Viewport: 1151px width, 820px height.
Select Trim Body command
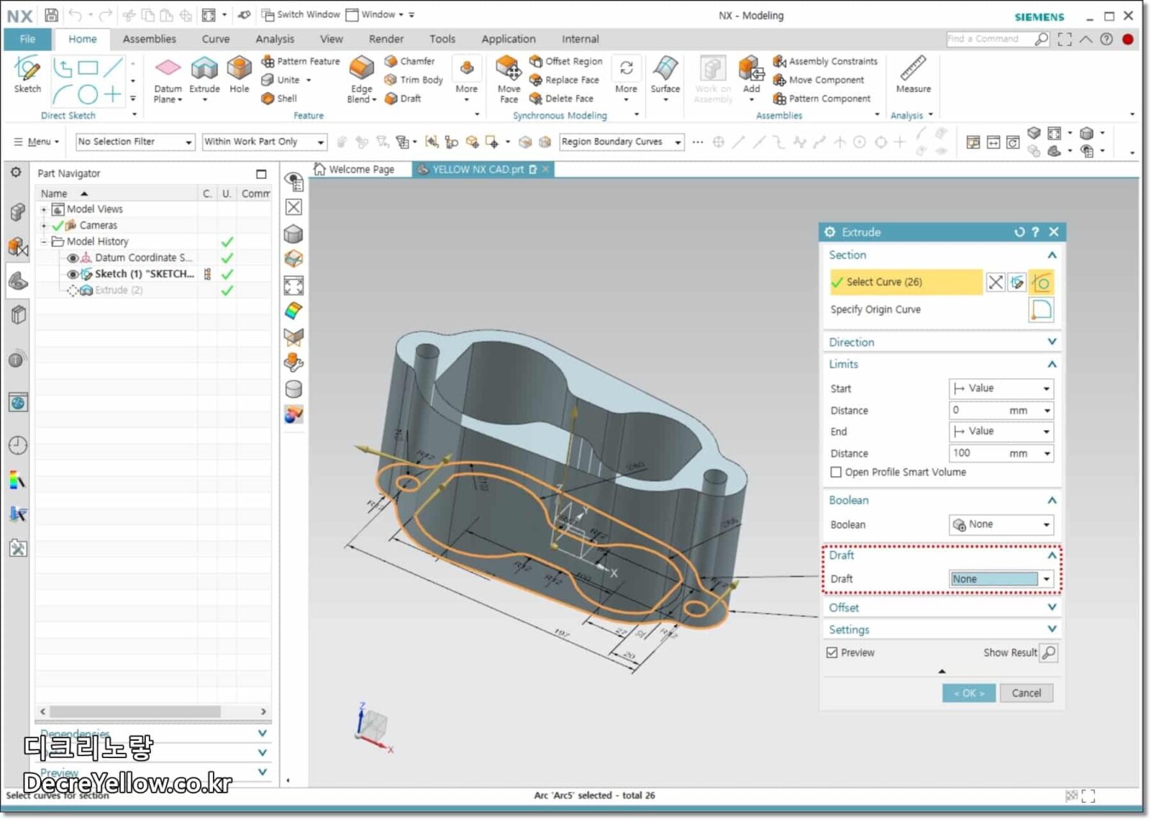coord(414,80)
